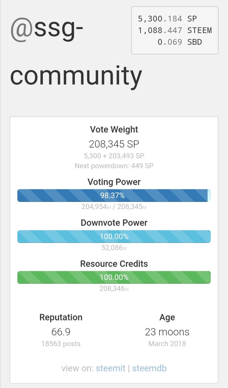Click the March 2018 creation date

pos(167,344)
